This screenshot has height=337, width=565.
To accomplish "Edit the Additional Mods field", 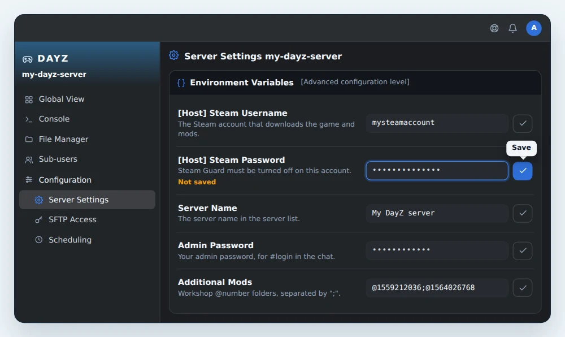I will click(x=437, y=288).
